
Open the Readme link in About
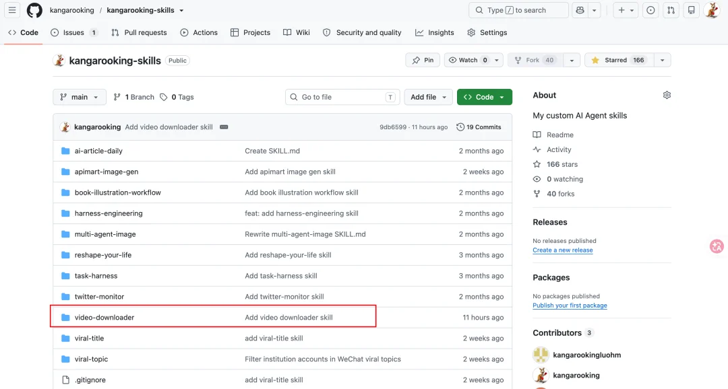coord(553,135)
